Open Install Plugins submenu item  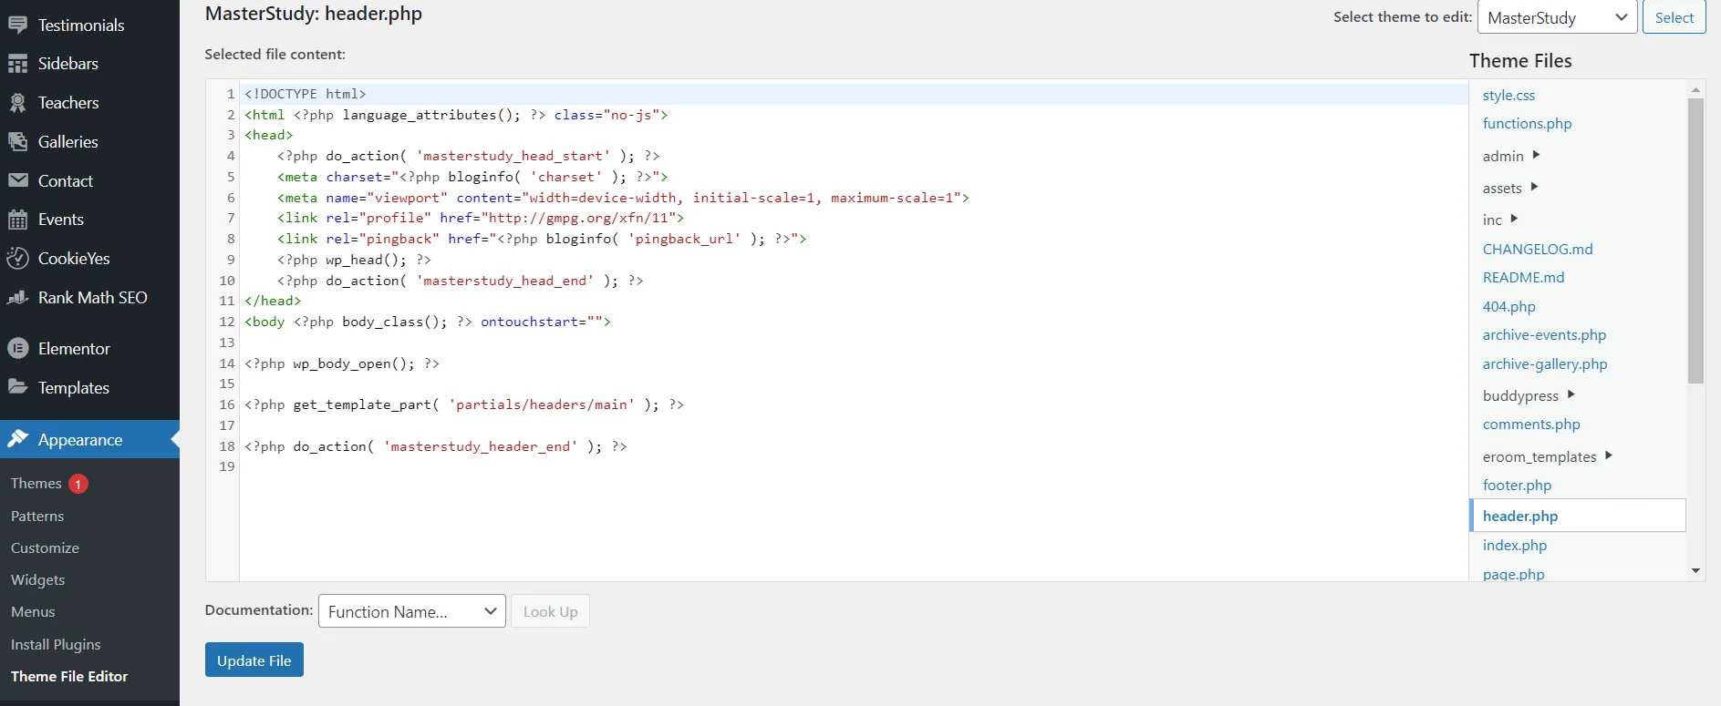(x=56, y=644)
